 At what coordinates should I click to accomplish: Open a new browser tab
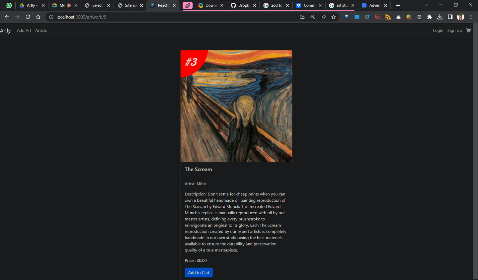(x=398, y=5)
